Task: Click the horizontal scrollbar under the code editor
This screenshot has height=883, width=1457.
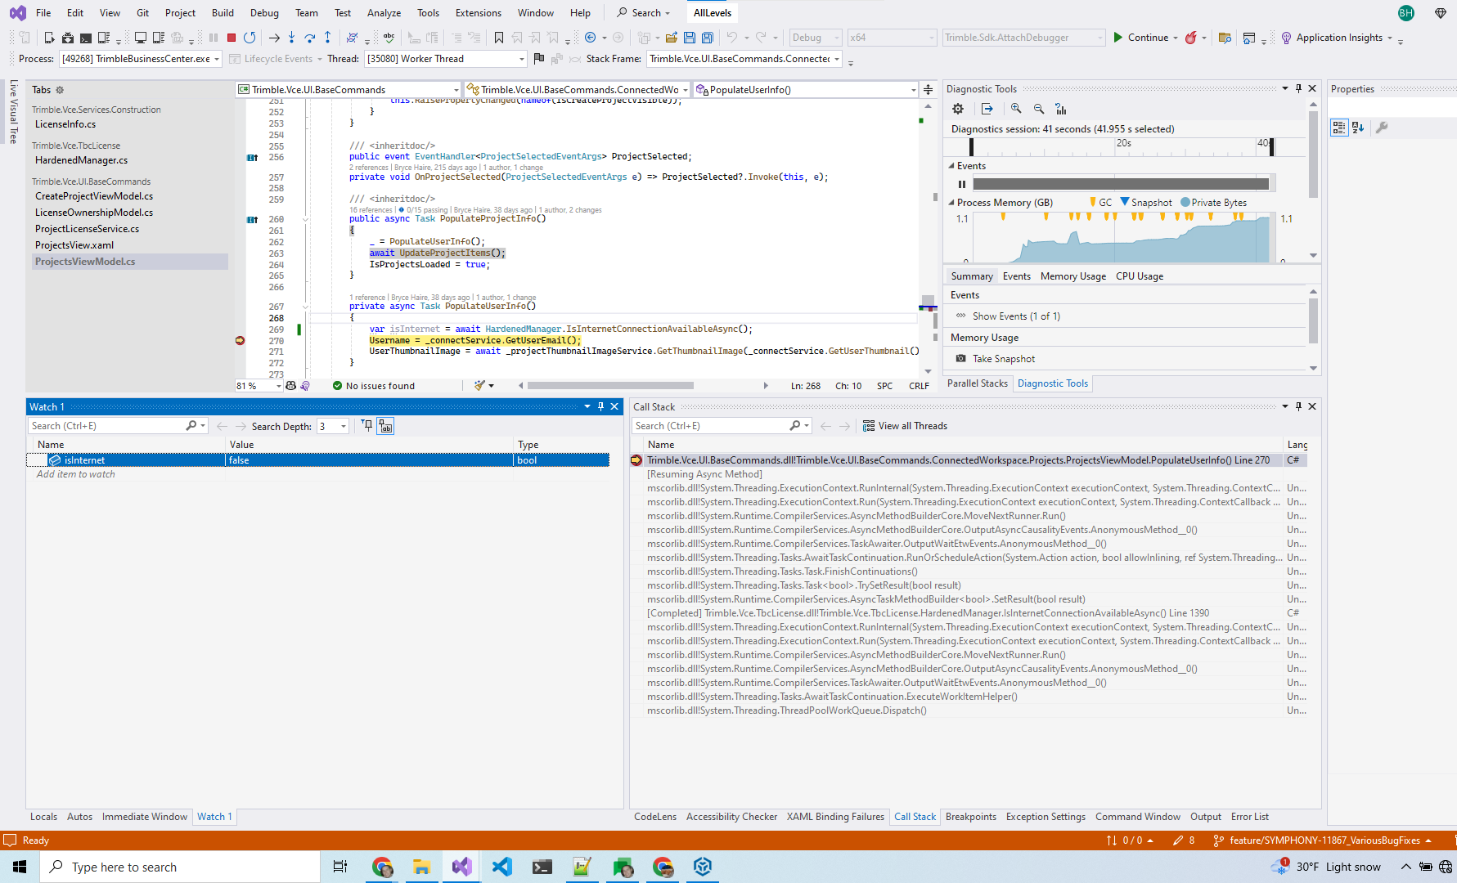Action: click(610, 386)
